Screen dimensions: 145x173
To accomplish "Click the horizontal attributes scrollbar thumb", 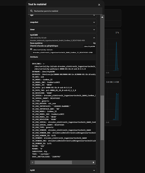I will pos(53,163).
